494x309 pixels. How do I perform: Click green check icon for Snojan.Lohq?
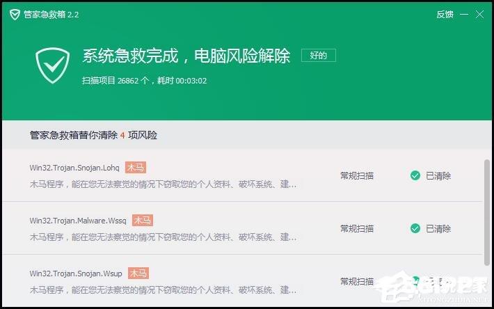415,175
